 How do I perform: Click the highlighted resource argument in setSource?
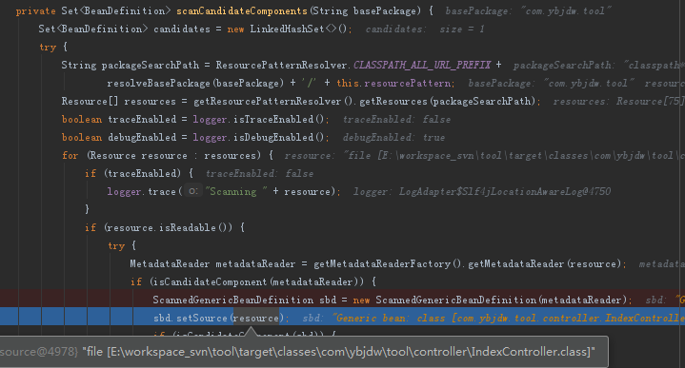pyautogui.click(x=256, y=319)
